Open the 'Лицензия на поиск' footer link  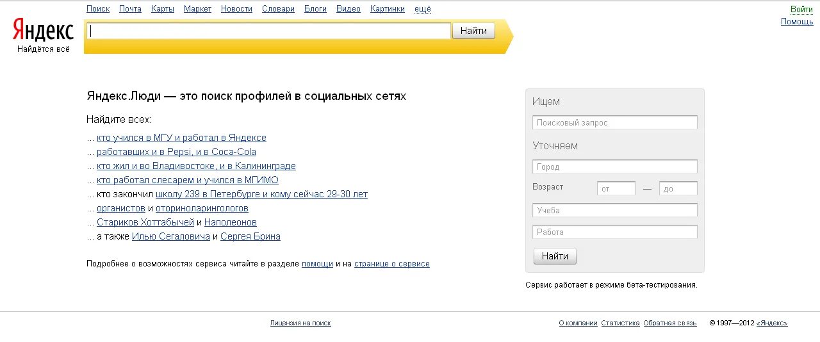(300, 323)
